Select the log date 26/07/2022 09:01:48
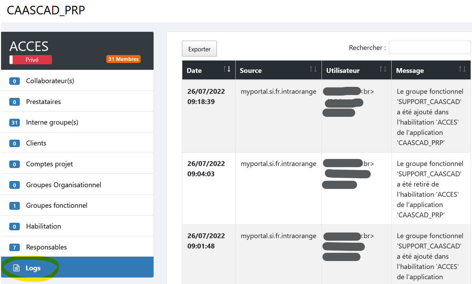 [206, 241]
